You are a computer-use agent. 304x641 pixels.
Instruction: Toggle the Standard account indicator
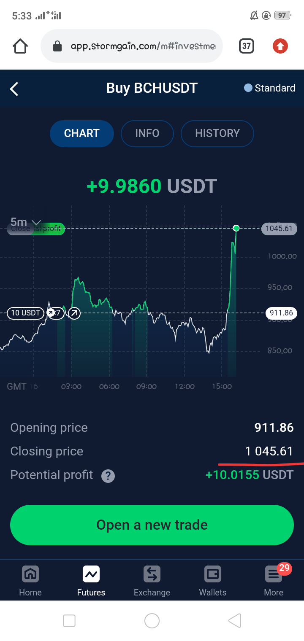pos(270,88)
